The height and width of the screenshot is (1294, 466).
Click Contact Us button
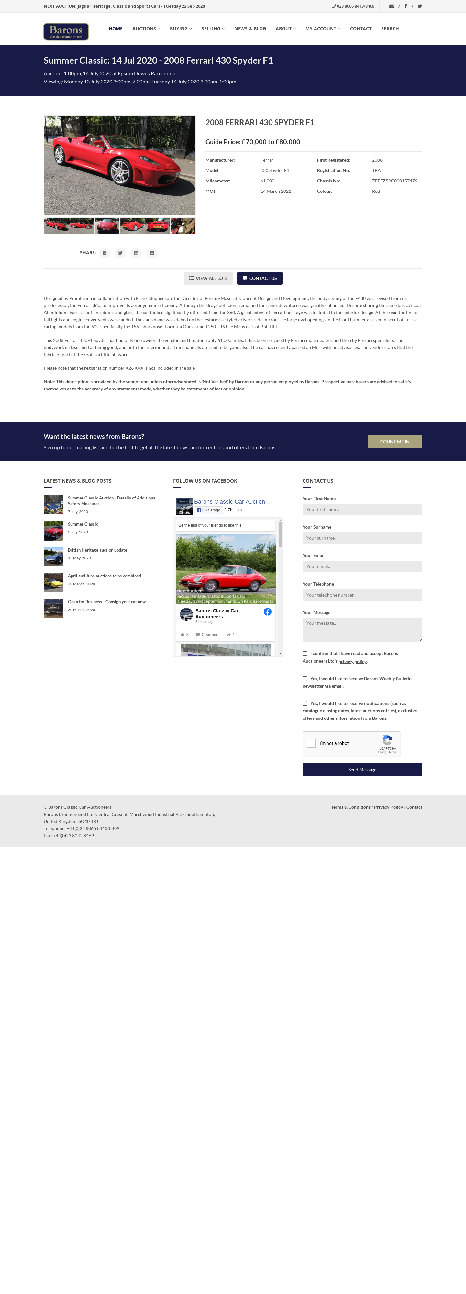(x=260, y=278)
